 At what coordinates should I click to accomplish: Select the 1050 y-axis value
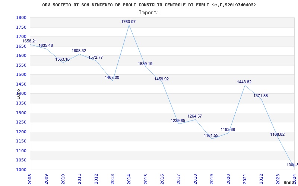click(21, 160)
